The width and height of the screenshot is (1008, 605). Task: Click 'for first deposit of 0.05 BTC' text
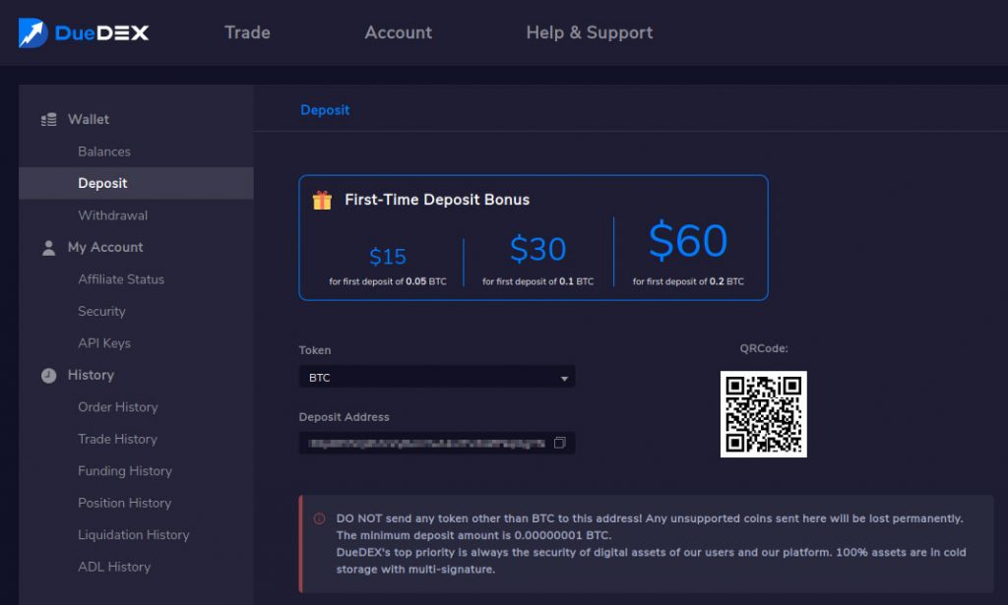click(388, 281)
